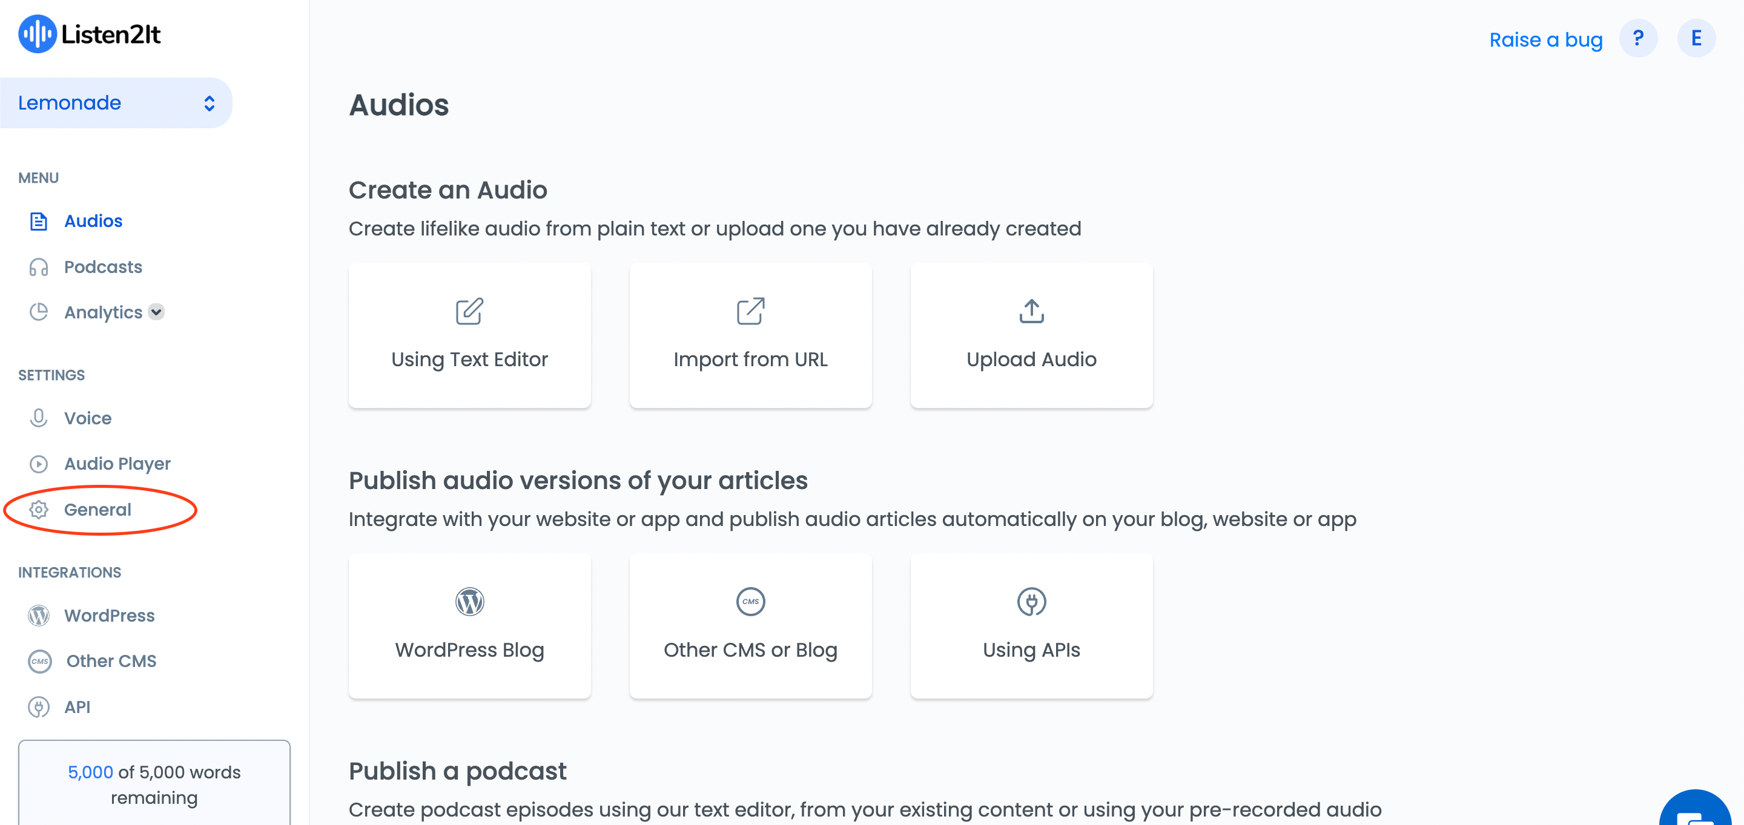Click the Listen2It logo icon
The height and width of the screenshot is (825, 1744).
coord(36,34)
